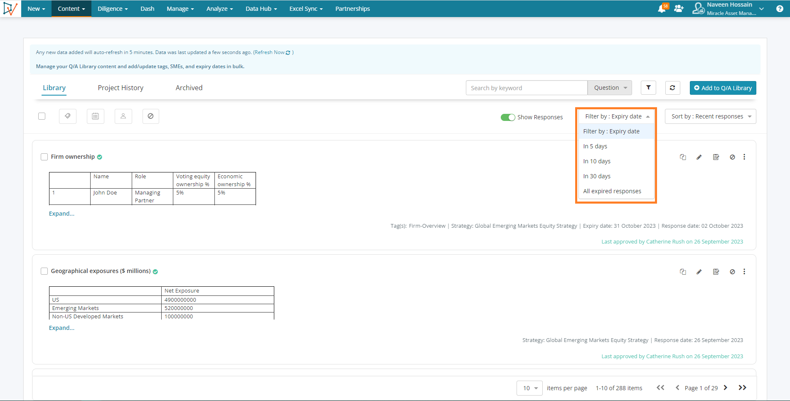Open the notes icon for Geographical exposures

[x=716, y=272]
